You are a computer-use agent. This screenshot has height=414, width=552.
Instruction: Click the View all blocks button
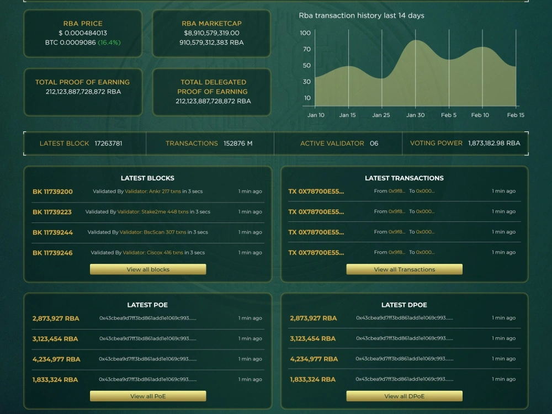click(147, 269)
